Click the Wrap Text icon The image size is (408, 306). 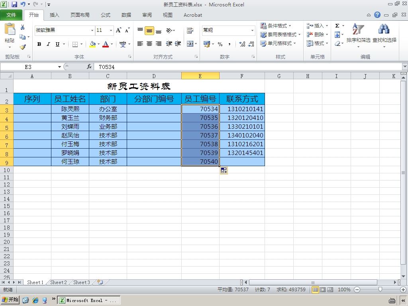click(190, 30)
